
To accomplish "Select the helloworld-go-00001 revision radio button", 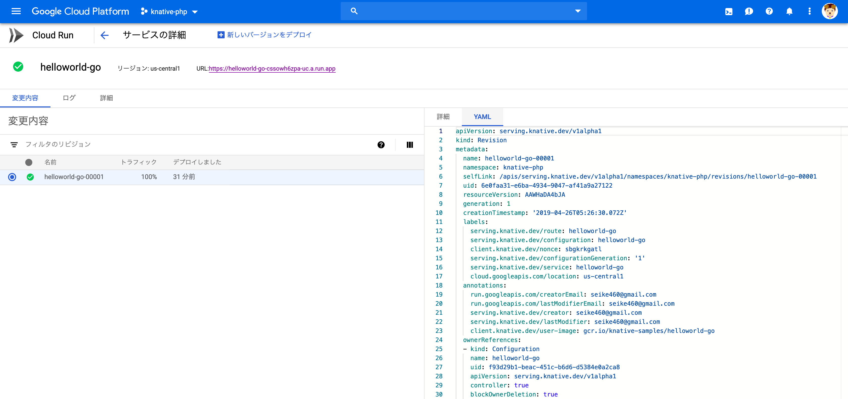I will click(x=12, y=177).
